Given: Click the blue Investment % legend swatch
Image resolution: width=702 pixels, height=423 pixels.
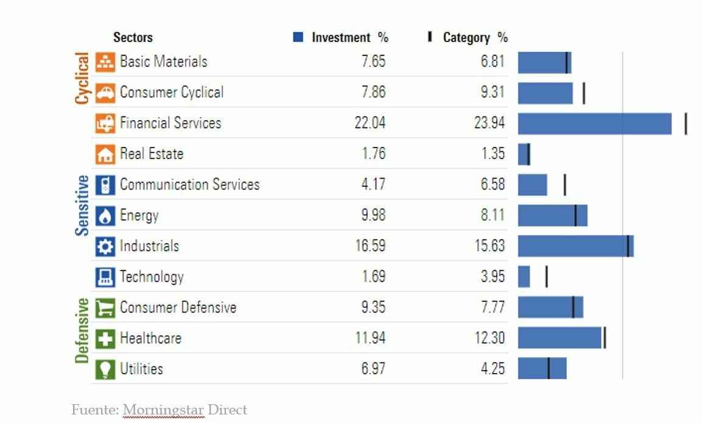Looking at the screenshot, I should (298, 38).
